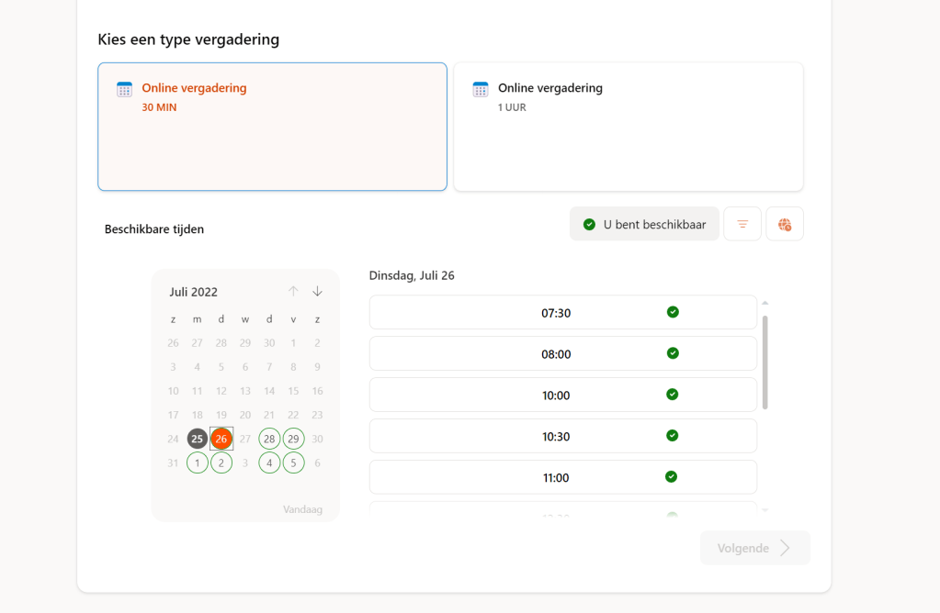Go to previous month with up arrow
This screenshot has height=613, width=940.
point(293,292)
